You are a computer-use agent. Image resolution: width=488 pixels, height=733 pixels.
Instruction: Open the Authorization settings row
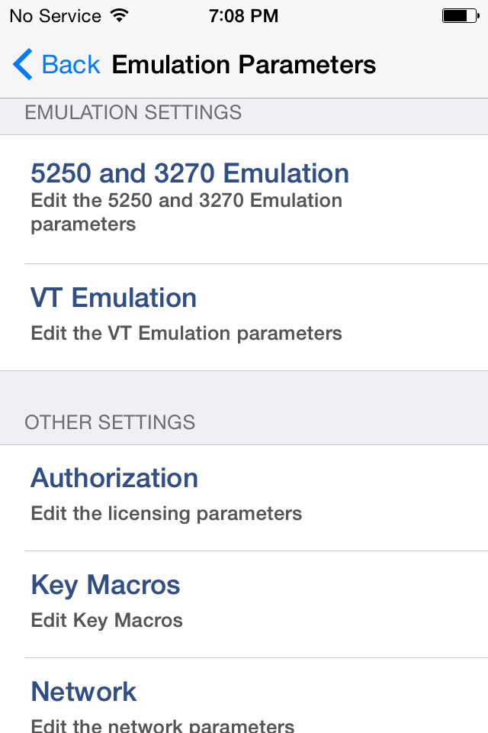[114, 478]
